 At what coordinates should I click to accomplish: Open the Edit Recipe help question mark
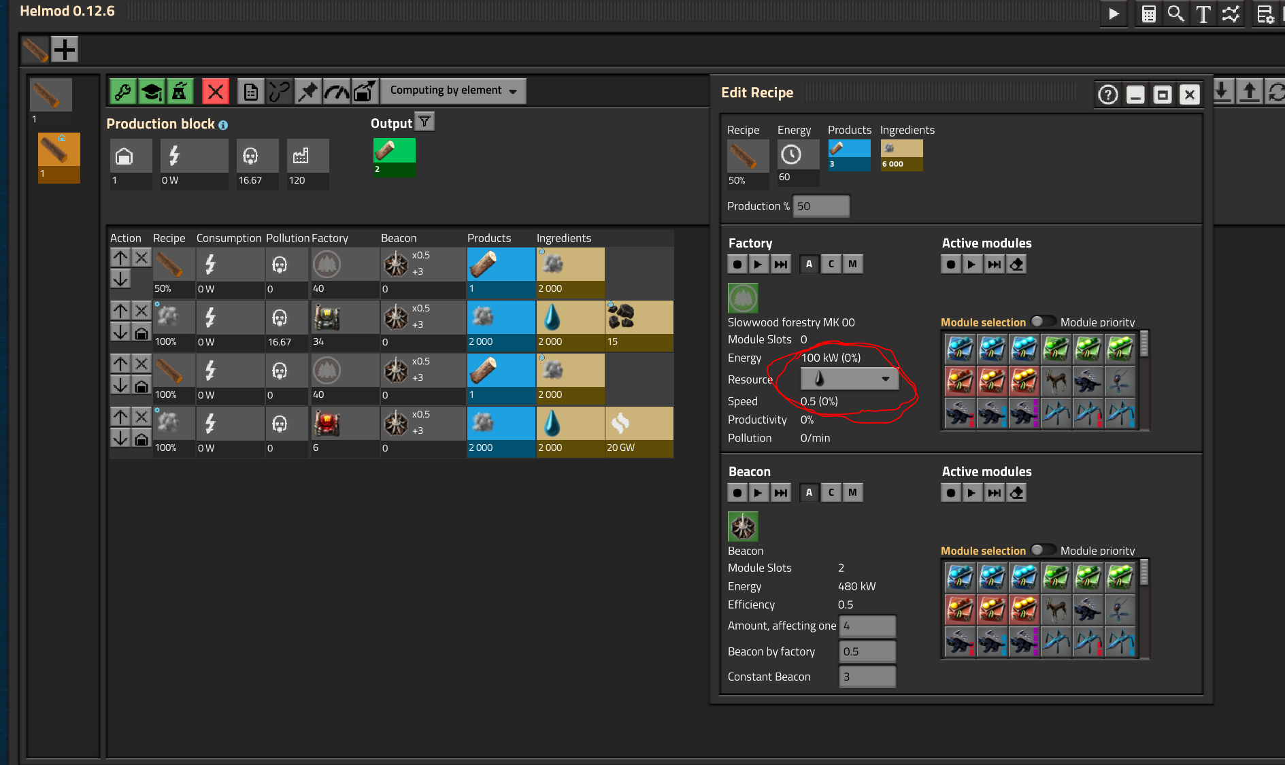tap(1108, 95)
